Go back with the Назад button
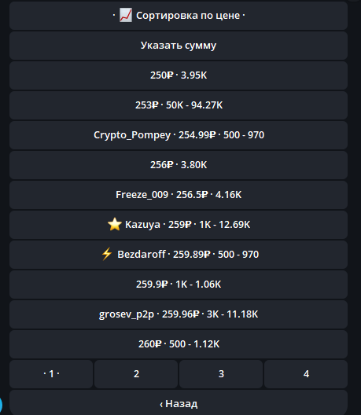Viewport: 361px width, 415px height. click(x=179, y=402)
